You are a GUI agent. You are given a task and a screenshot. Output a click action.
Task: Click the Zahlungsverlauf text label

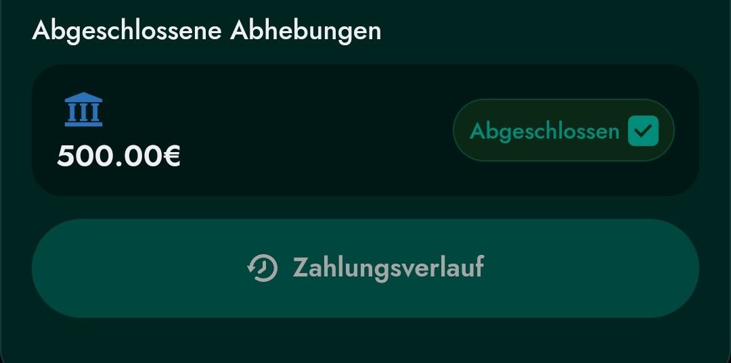(389, 268)
